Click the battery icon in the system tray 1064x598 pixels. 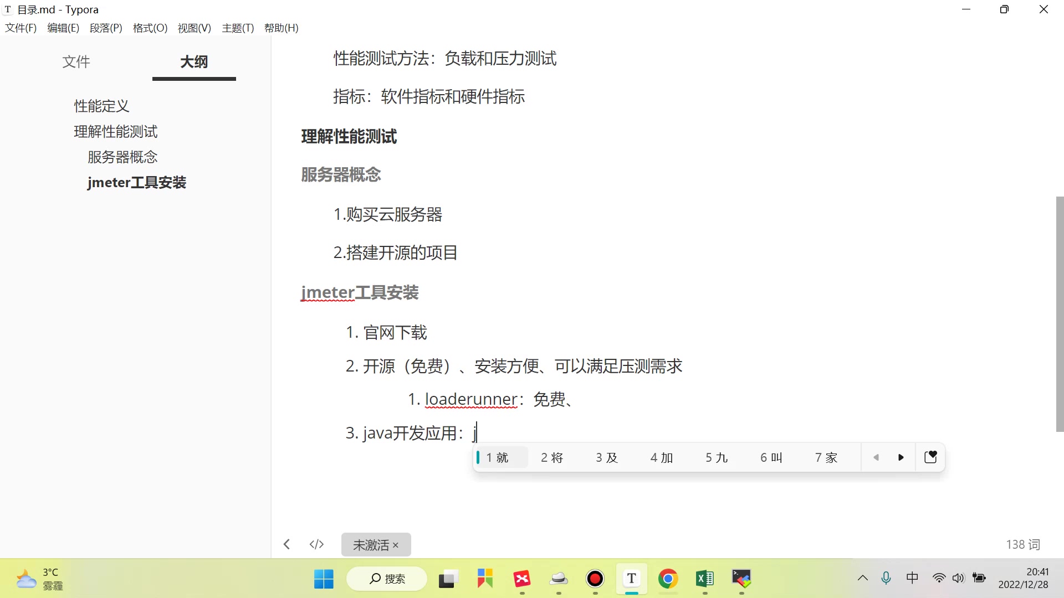979,578
